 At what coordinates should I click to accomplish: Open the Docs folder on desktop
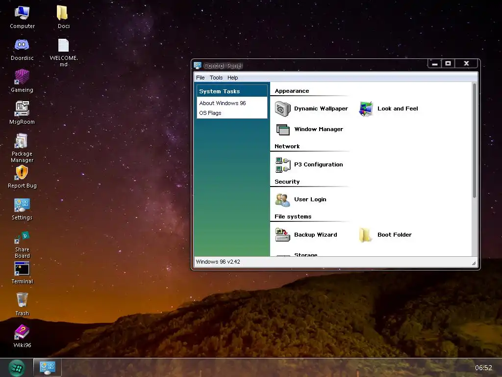click(x=63, y=17)
